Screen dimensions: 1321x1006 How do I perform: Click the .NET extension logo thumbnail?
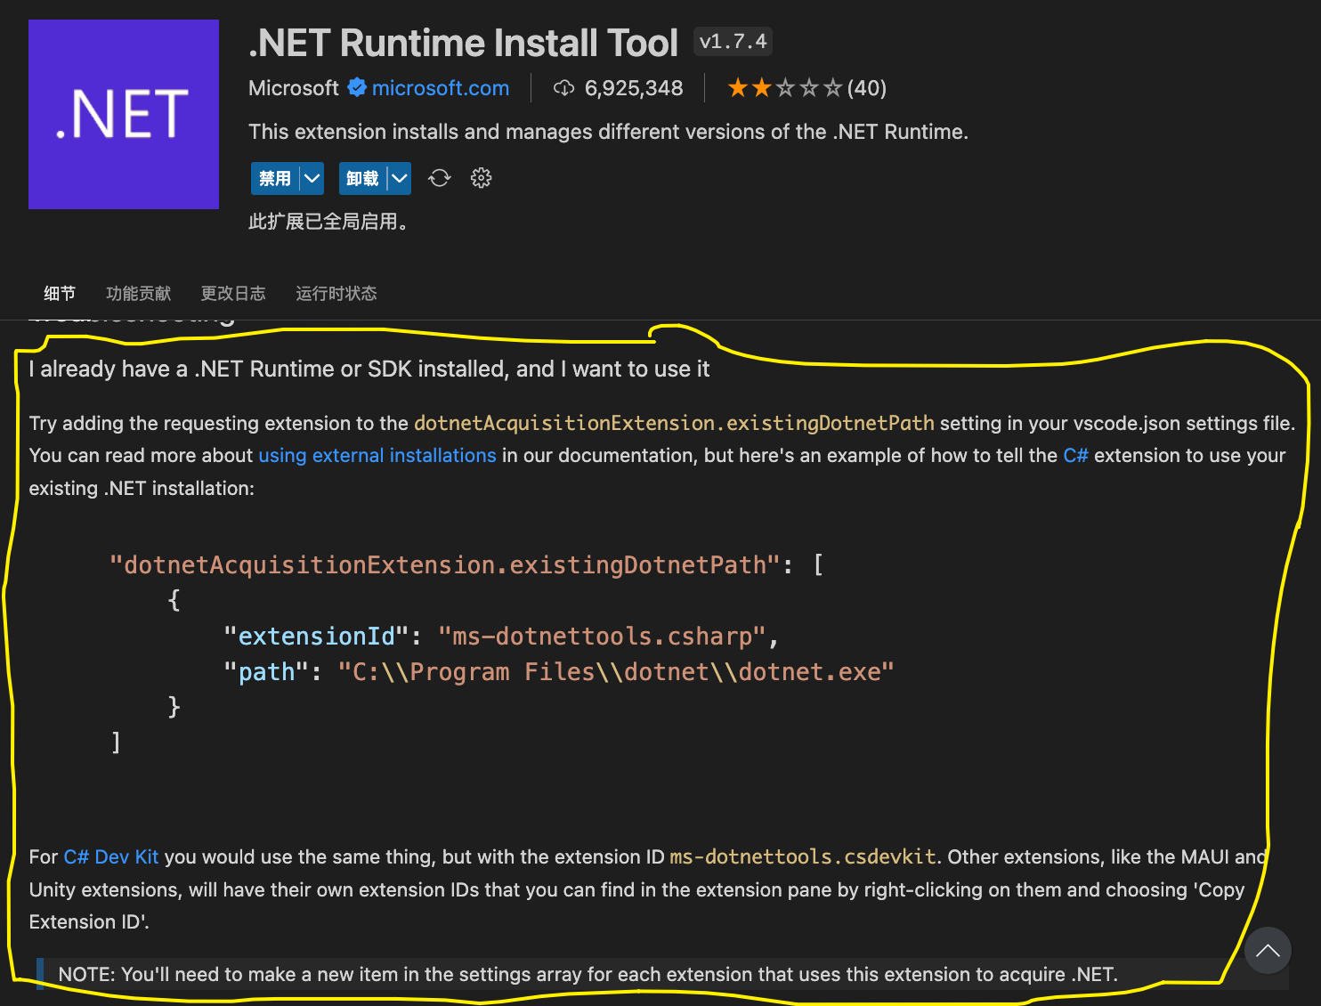pos(124,114)
